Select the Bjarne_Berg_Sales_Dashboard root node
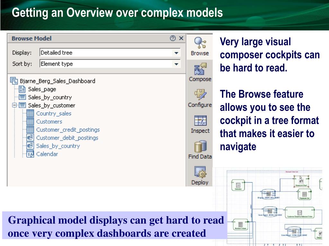Screen dimensions: 329x246 point(57,81)
